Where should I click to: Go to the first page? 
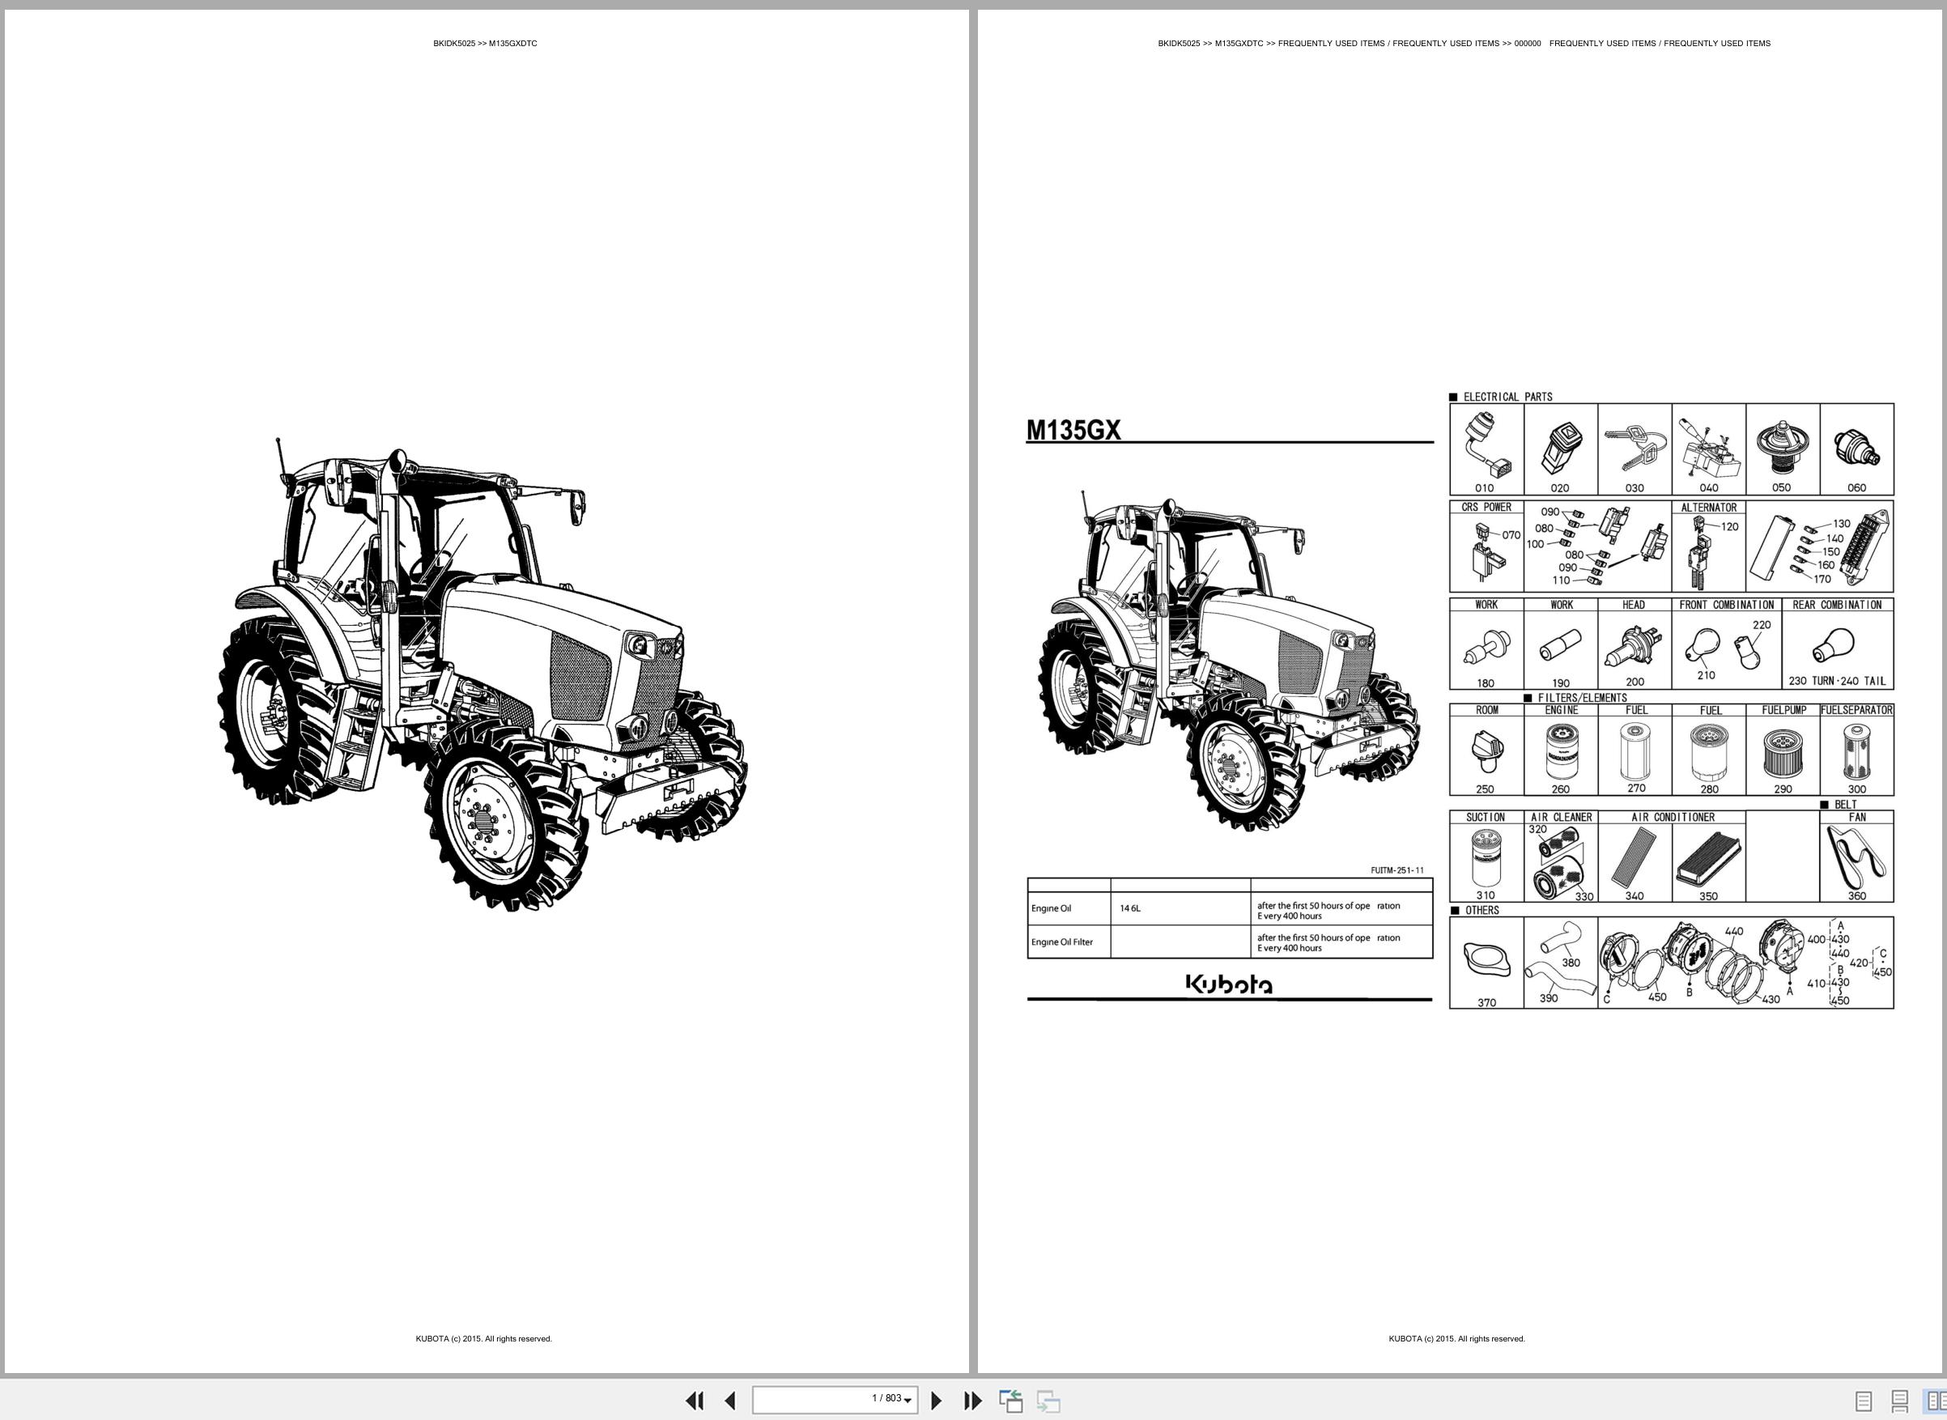pyautogui.click(x=695, y=1401)
